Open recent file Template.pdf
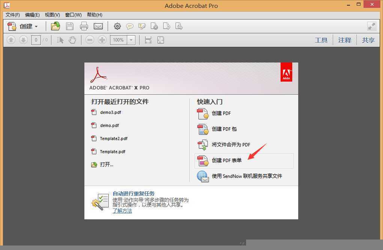Viewport: 383px width, 250px height. click(113, 152)
